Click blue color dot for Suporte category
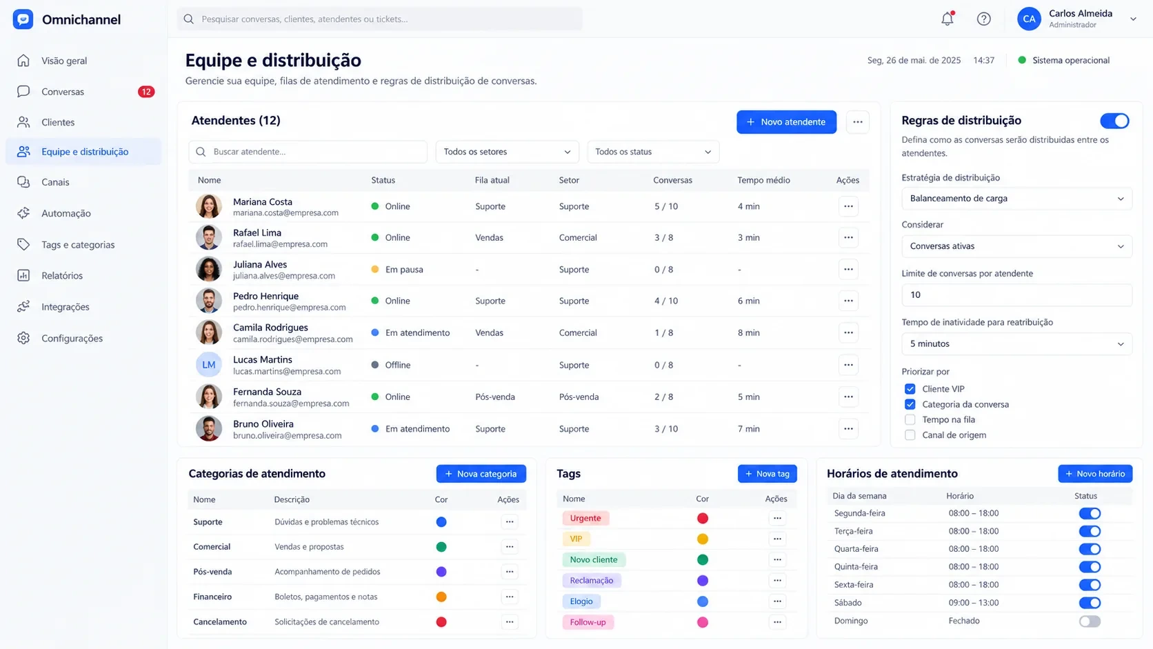1153x649 pixels. point(441,522)
